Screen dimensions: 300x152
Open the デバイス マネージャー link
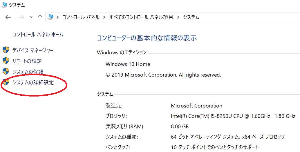click(33, 50)
